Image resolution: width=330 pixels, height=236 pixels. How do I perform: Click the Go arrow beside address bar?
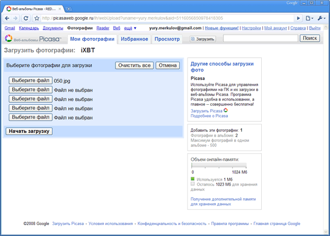[x=298, y=18]
